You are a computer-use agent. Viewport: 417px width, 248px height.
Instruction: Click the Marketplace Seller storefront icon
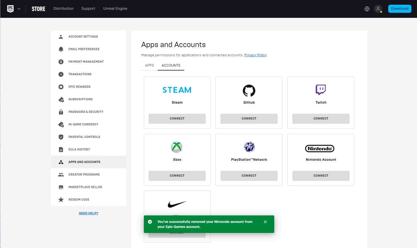[x=61, y=187]
